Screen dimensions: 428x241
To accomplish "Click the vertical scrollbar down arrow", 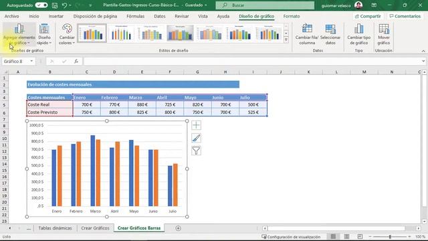I will click(425, 222).
